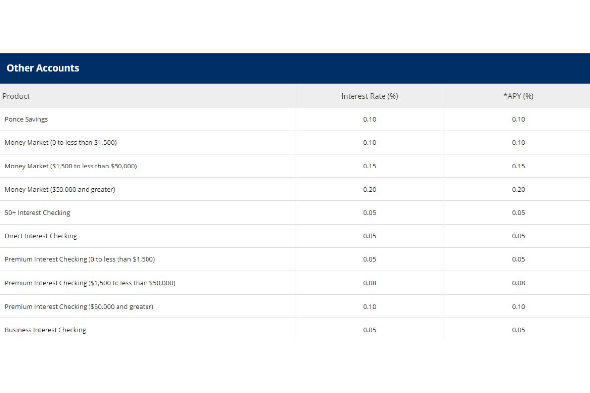Click Direct Interest Checking interest rate 0.05
Image resolution: width=590 pixels, height=393 pixels.
tap(370, 236)
